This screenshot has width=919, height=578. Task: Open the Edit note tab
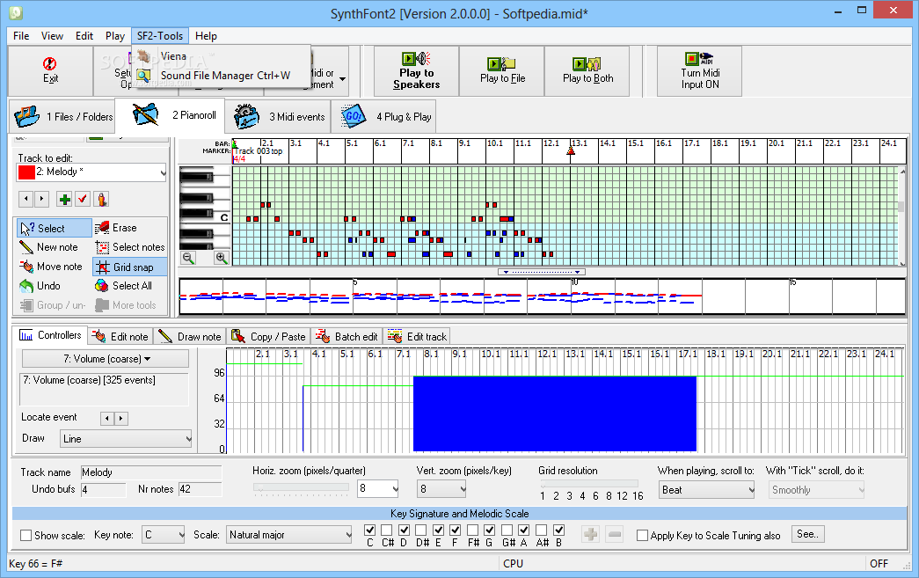click(121, 336)
